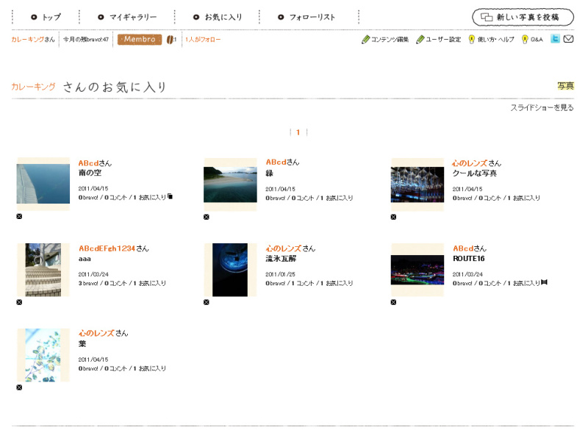Open the コンテンツ編集 pencil icon
588x441 pixels.
365,40
